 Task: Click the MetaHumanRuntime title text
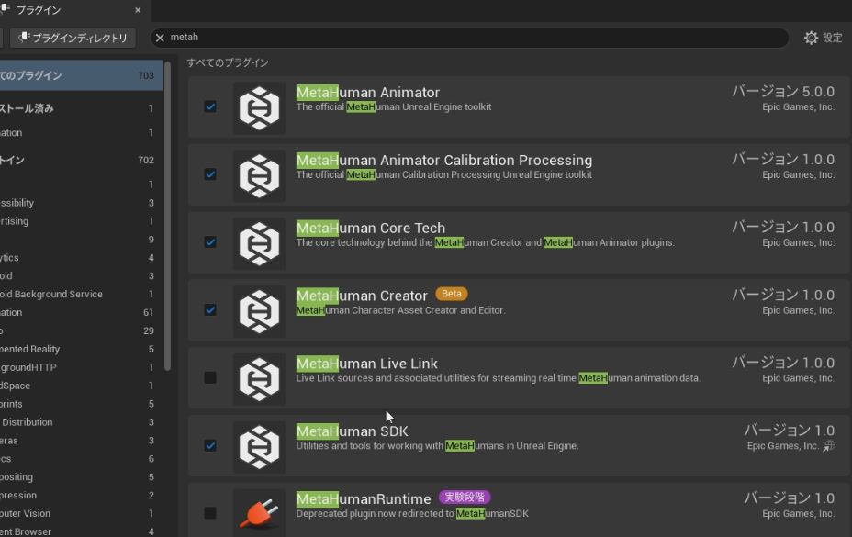click(364, 499)
